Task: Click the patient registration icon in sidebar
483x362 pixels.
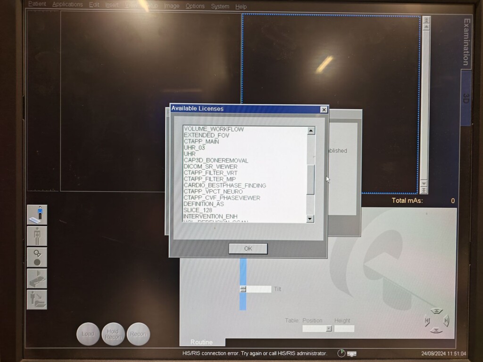Action: pyautogui.click(x=37, y=214)
